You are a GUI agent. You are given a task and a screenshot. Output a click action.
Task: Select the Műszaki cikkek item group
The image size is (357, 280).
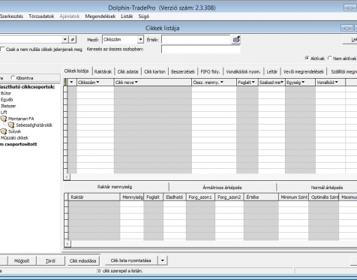coord(14,138)
